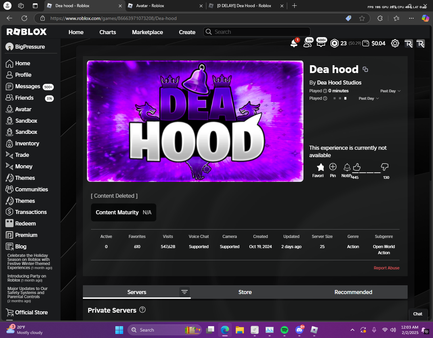Open friend requests icon showing 376
The image size is (433, 338).
(x=307, y=43)
